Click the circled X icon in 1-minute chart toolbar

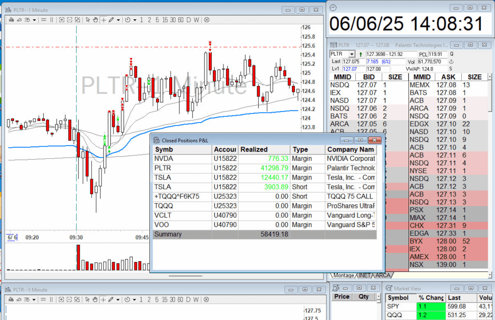point(206,20)
